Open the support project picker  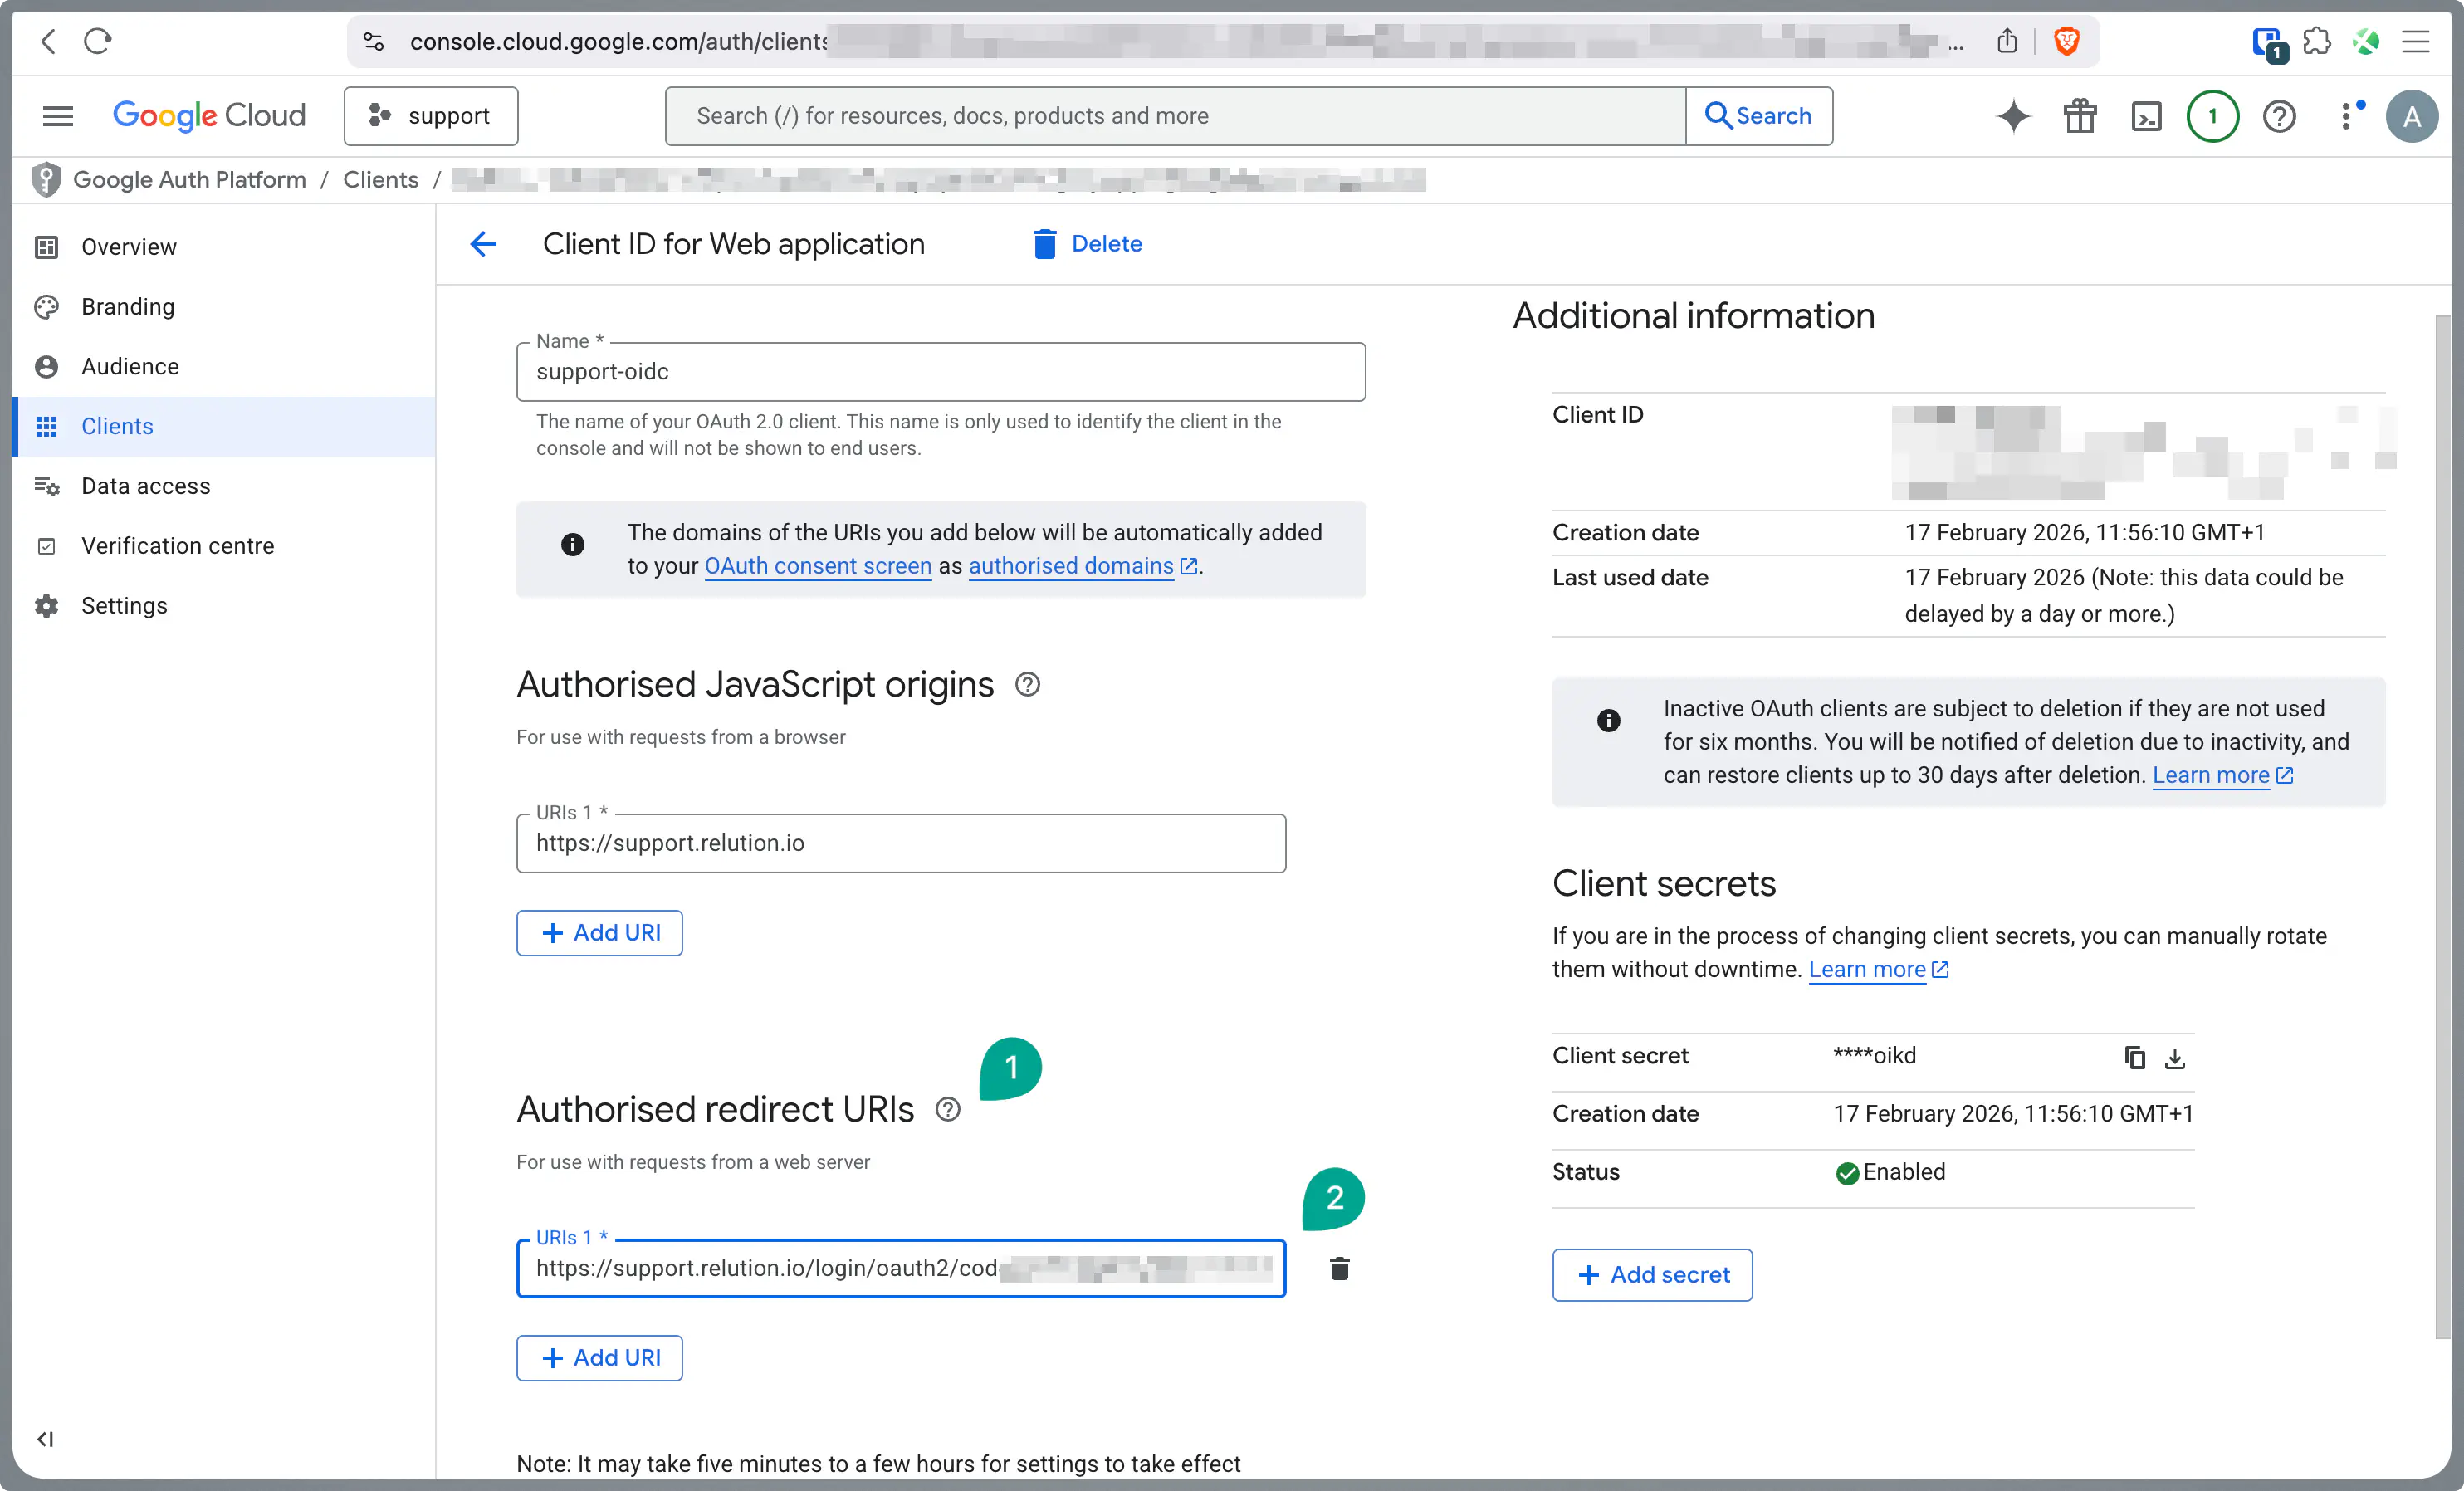(431, 116)
